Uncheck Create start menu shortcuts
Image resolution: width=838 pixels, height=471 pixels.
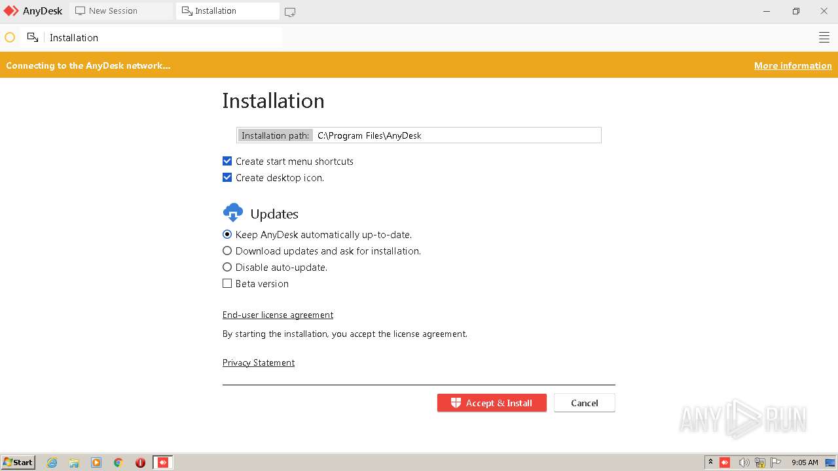(x=227, y=161)
